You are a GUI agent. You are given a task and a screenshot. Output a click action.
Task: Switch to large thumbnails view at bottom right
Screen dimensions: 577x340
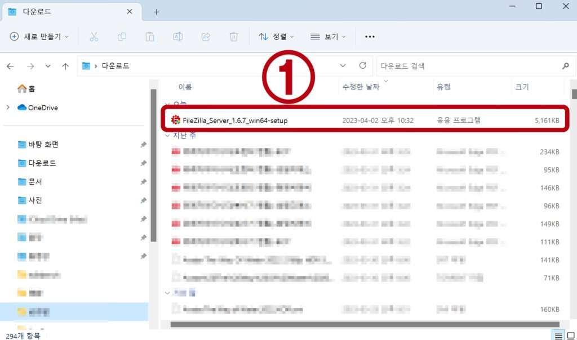570,336
